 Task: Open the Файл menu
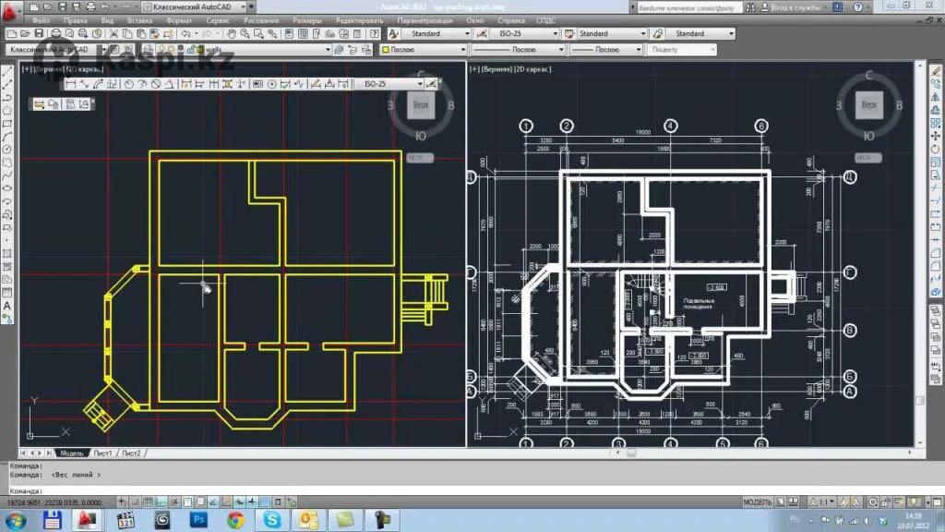click(x=41, y=20)
